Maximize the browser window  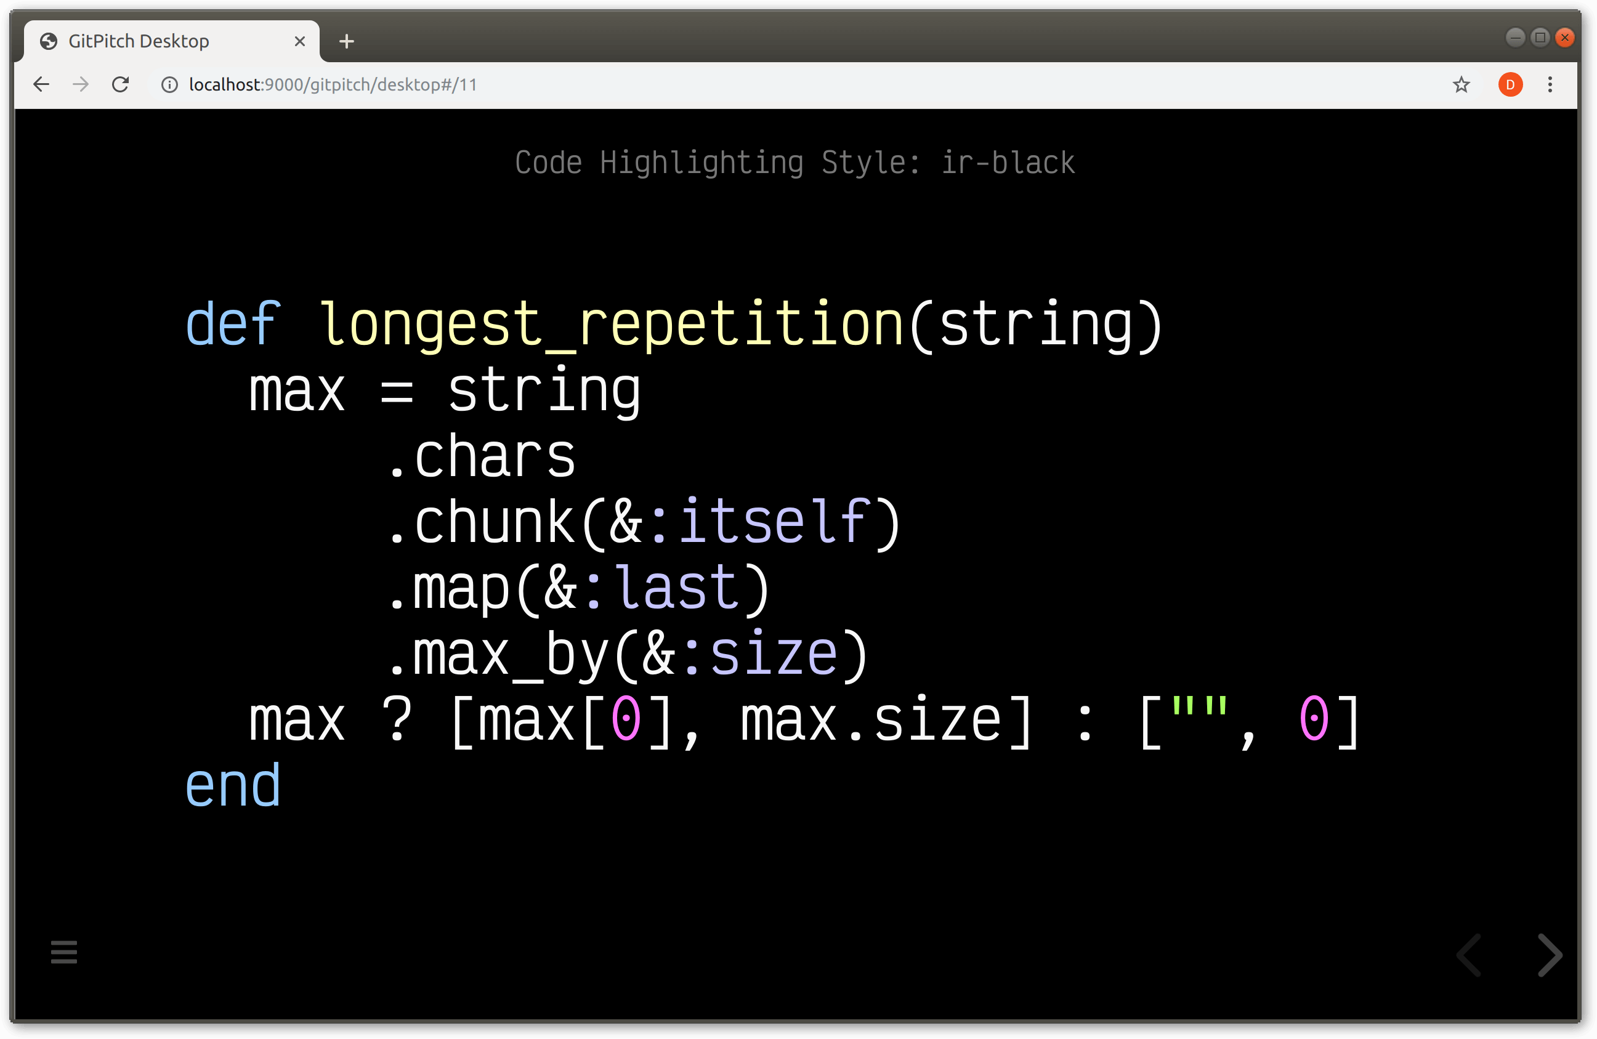(x=1540, y=38)
